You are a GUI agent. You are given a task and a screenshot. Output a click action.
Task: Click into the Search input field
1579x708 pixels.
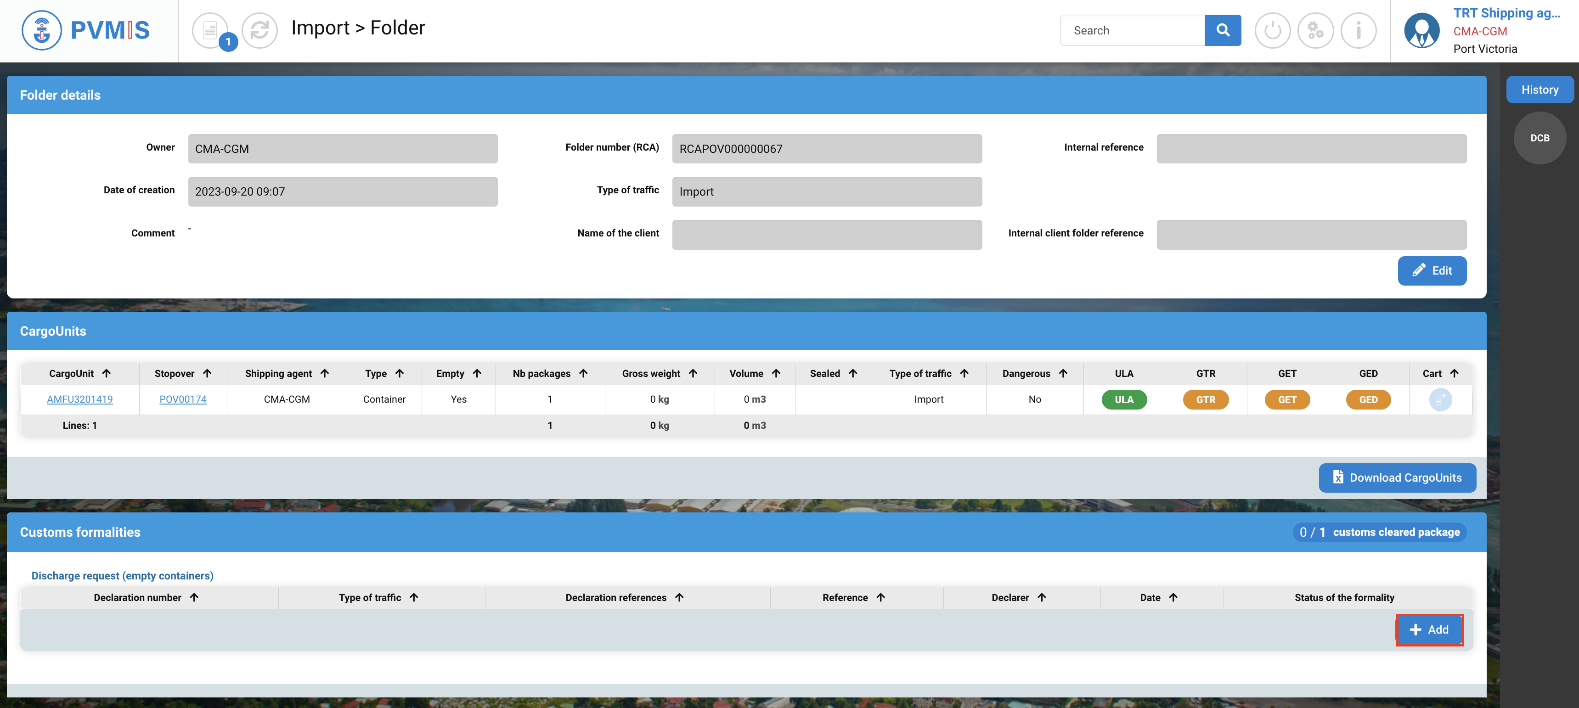pos(1132,30)
